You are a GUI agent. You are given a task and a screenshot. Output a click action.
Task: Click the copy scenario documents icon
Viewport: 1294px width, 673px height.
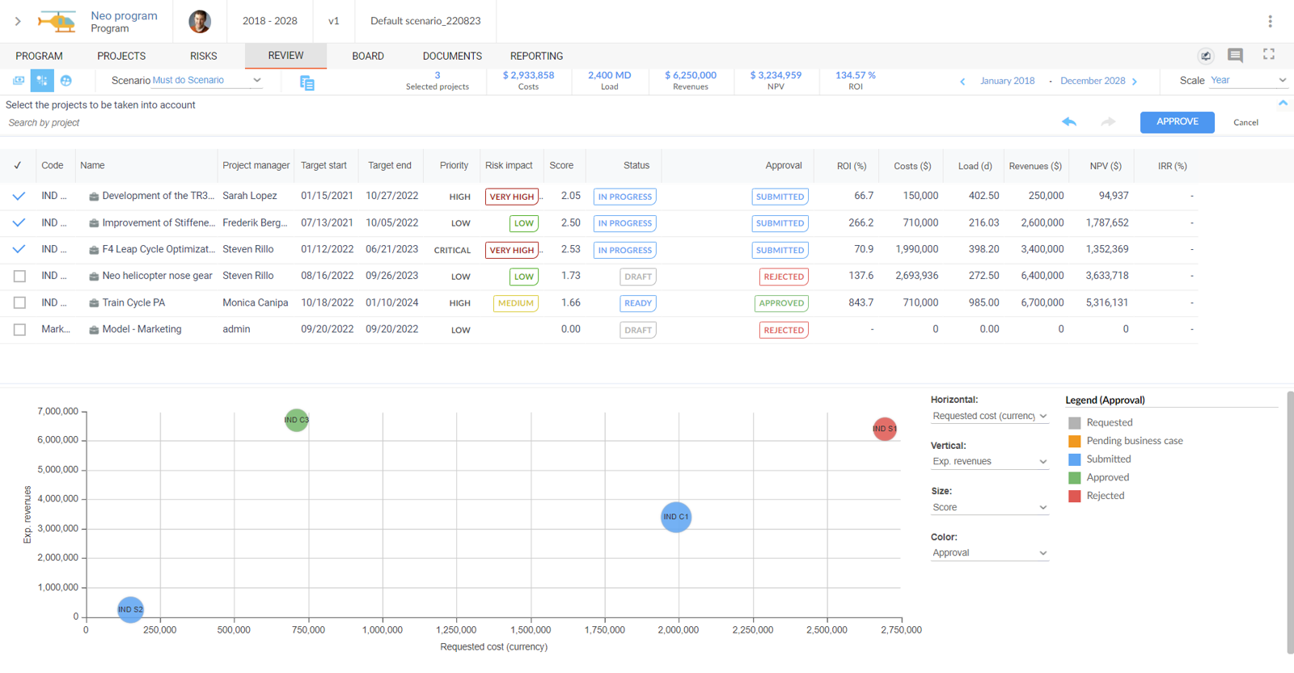tap(307, 83)
